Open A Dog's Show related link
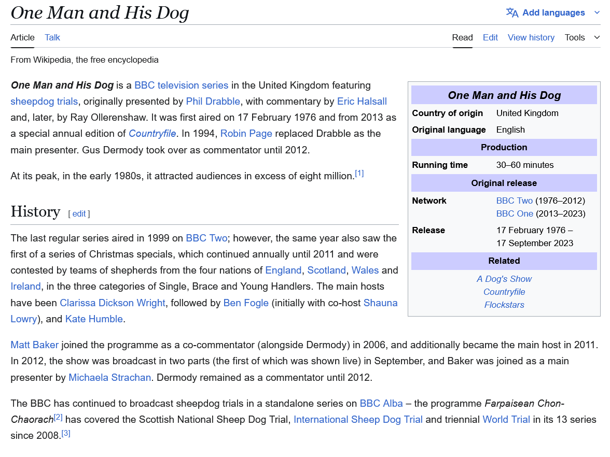 [x=504, y=279]
